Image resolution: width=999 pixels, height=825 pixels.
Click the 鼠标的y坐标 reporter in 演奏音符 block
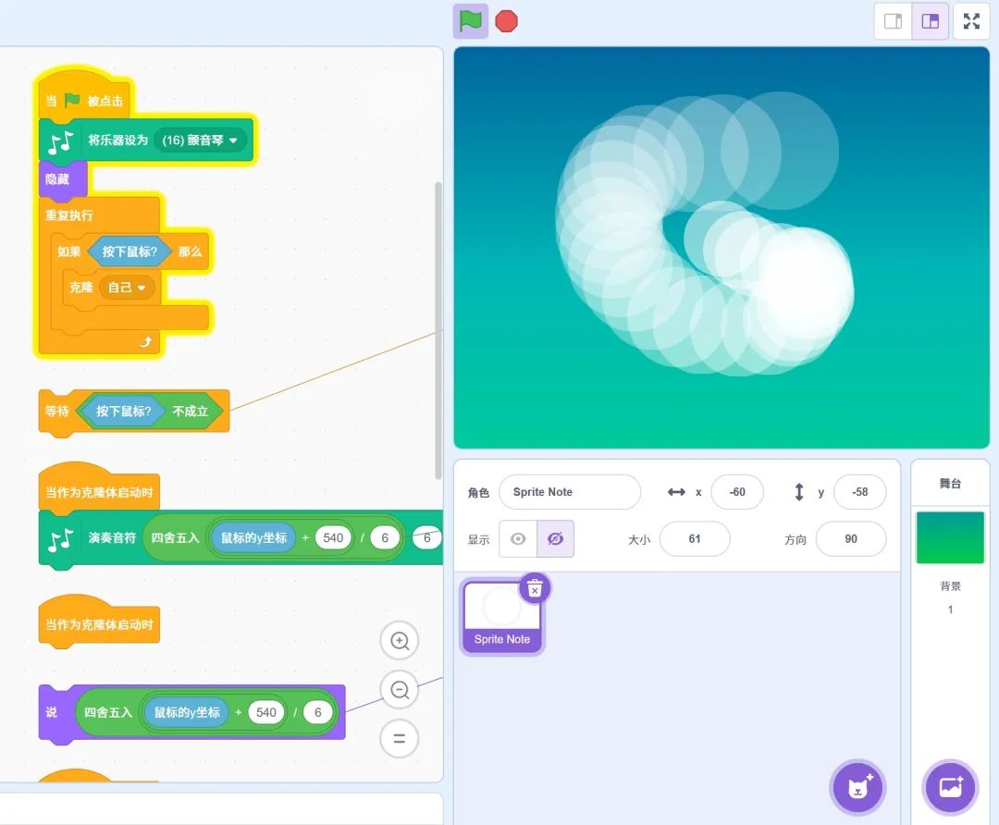[x=253, y=538]
